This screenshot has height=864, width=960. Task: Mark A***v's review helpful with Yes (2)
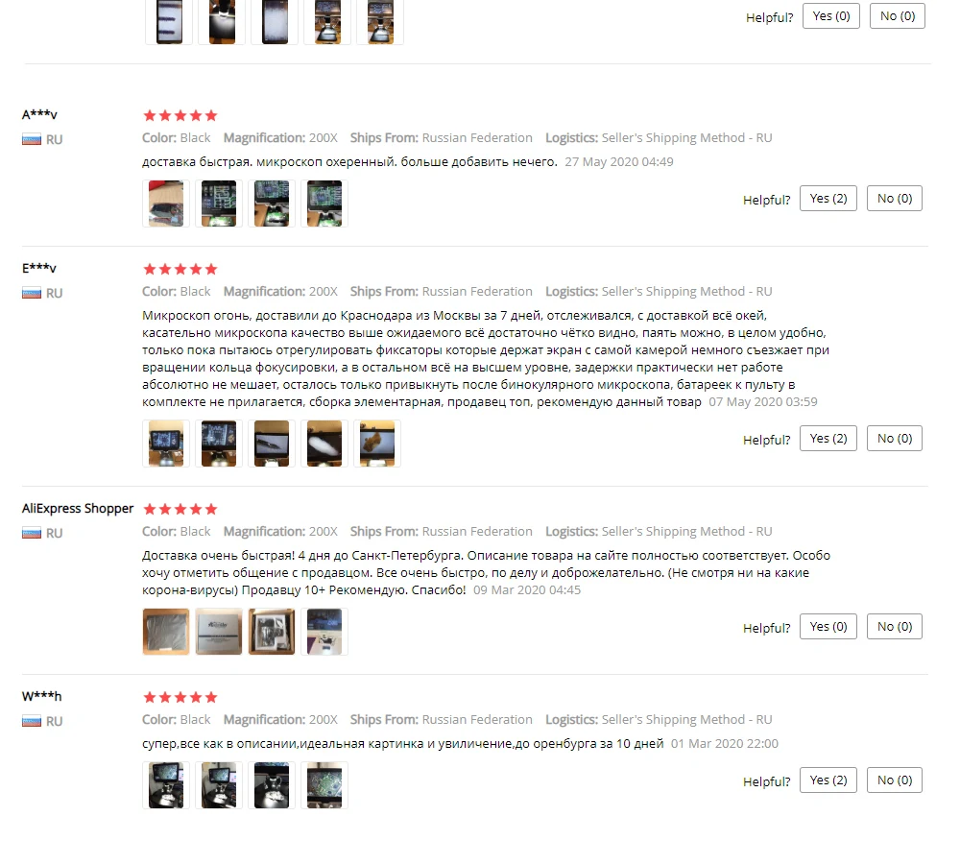[x=828, y=199]
